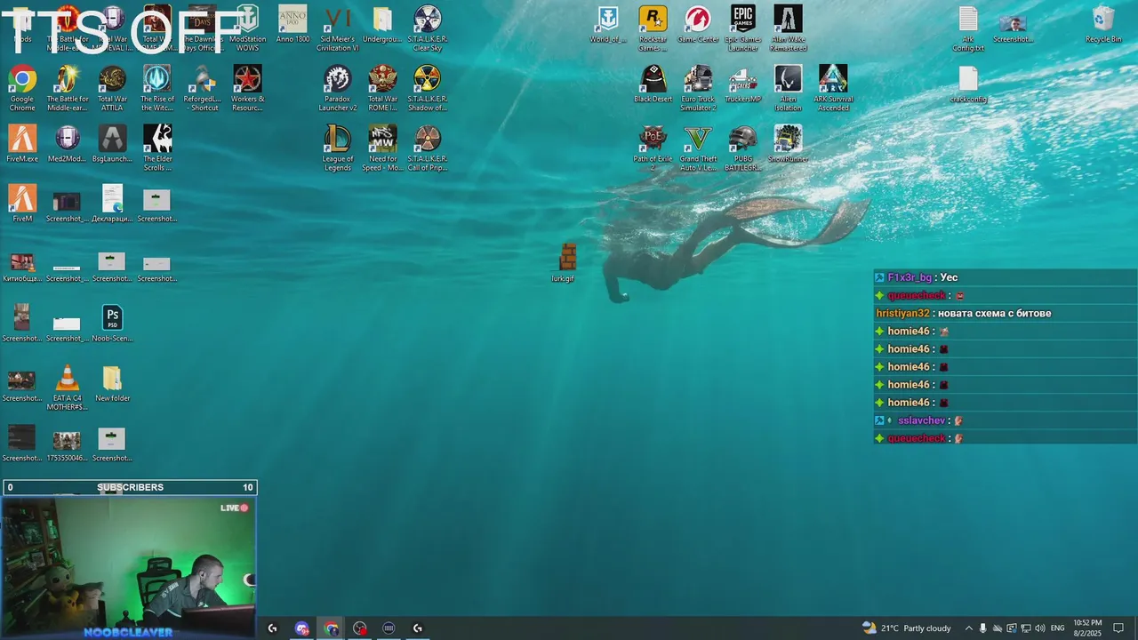Click the webcam stream thumbnail

129,567
